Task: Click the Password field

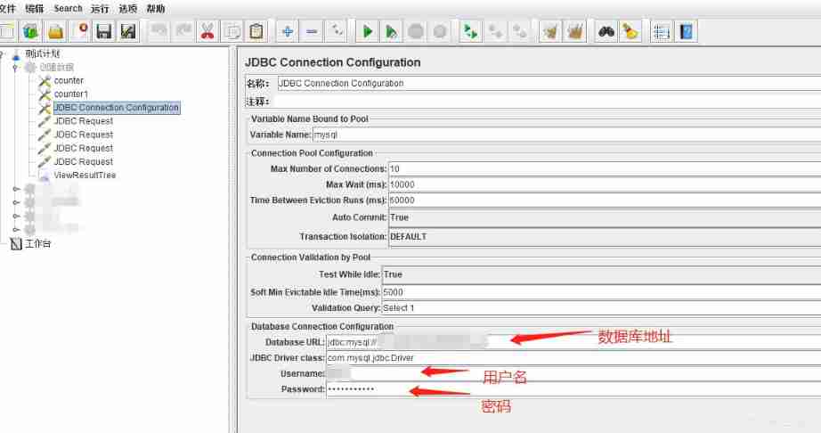Action: (573, 389)
